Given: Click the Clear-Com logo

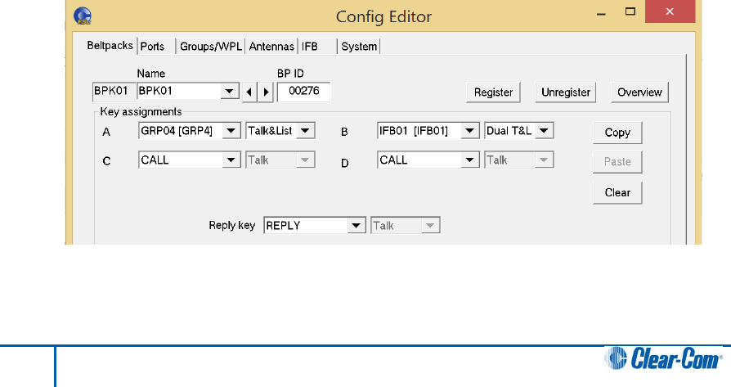Looking at the screenshot, I should pyautogui.click(x=664, y=358).
